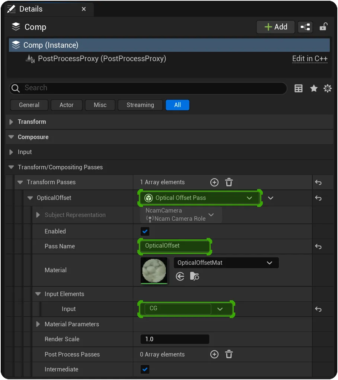The width and height of the screenshot is (338, 380).
Task: Browse to OpticalOffsetMat in Content Browser
Action: (195, 276)
